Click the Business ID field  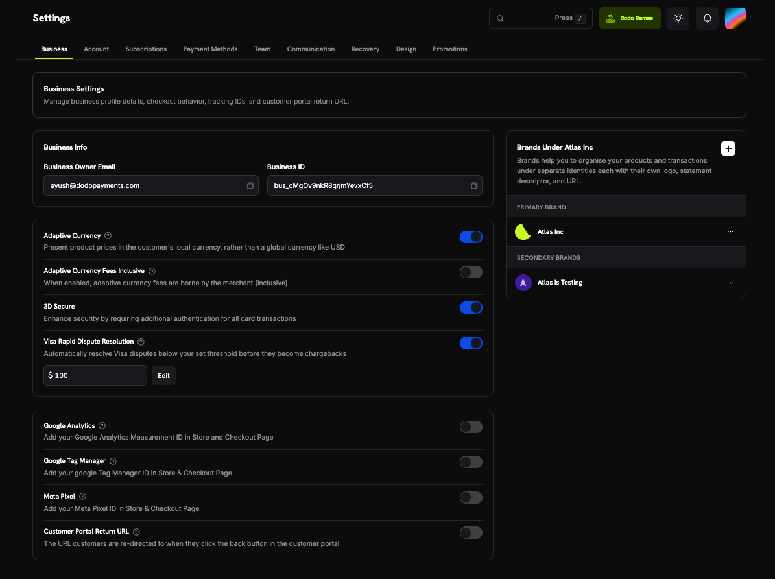click(375, 185)
